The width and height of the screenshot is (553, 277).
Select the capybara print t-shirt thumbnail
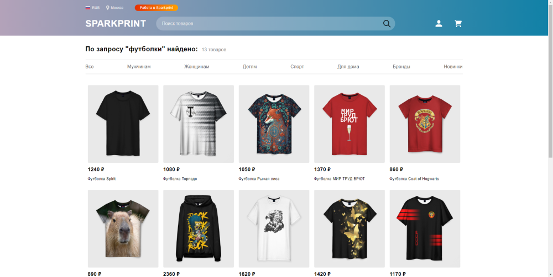[x=123, y=228]
